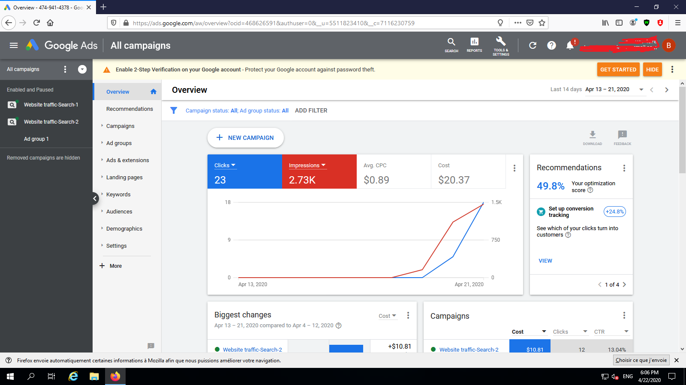Screen dimensions: 686x385
Task: Select the Avg. CPC scorecard
Action: (394, 172)
